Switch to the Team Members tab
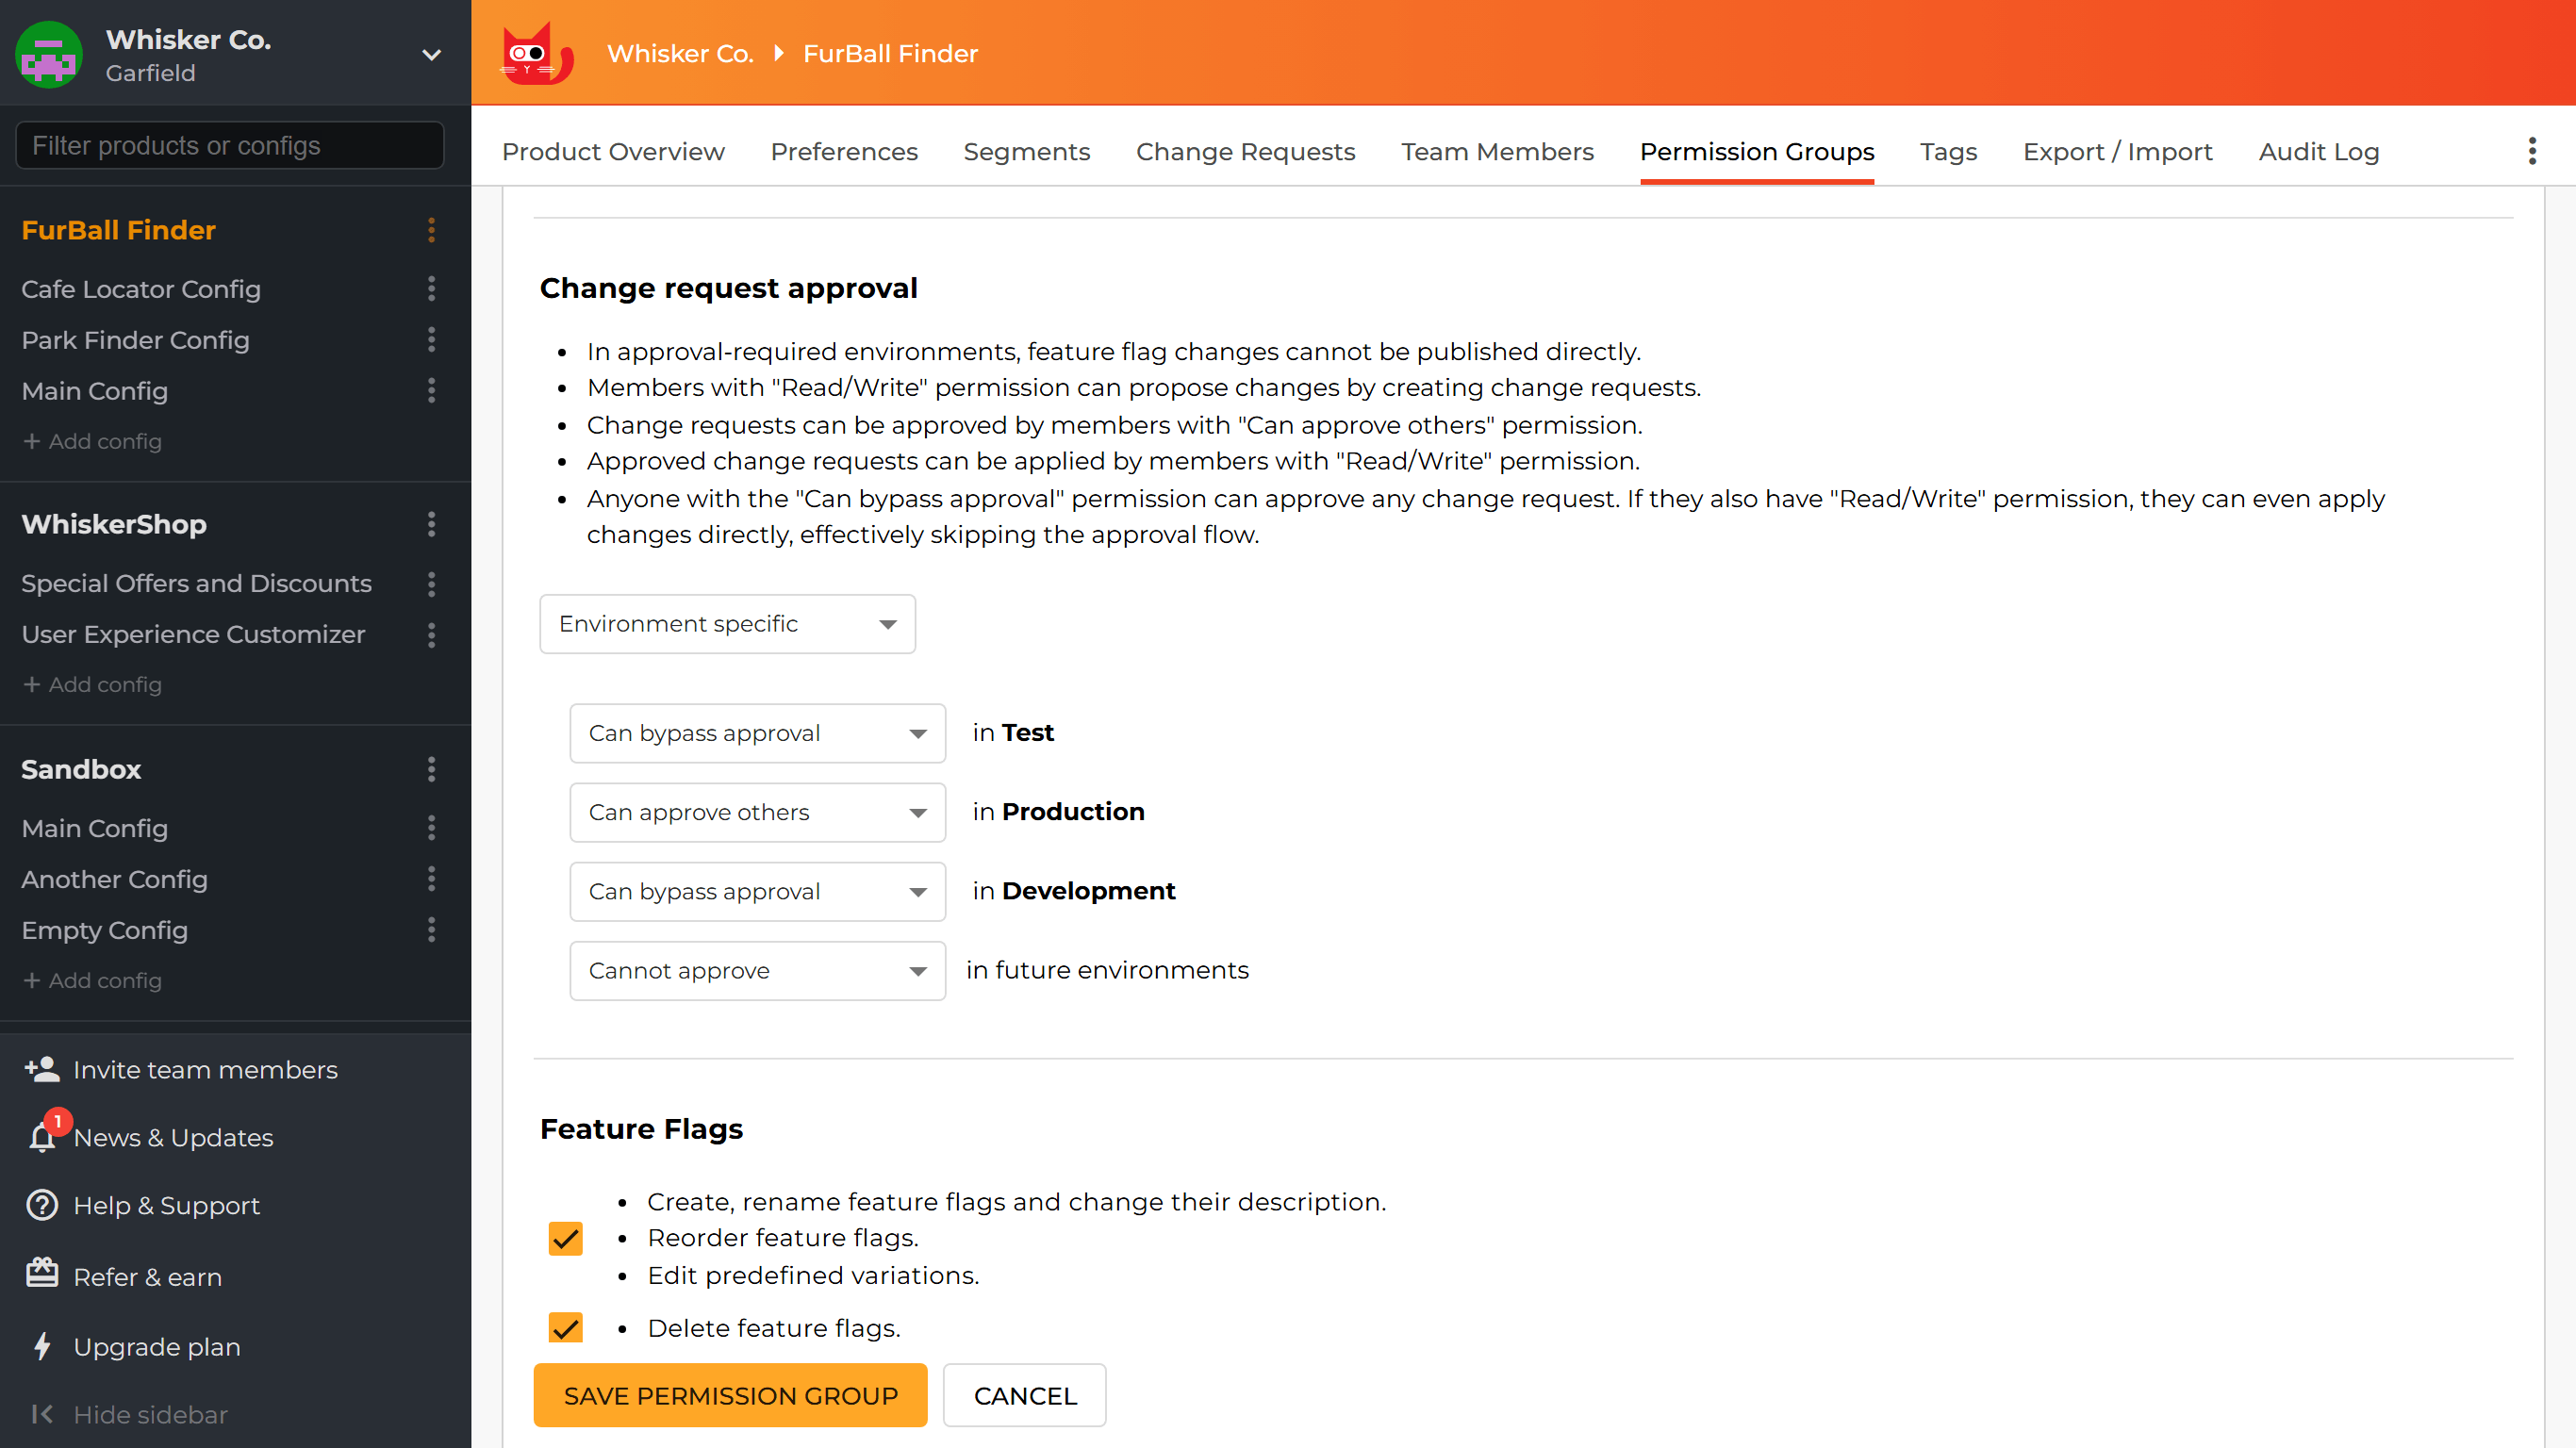 (1497, 151)
